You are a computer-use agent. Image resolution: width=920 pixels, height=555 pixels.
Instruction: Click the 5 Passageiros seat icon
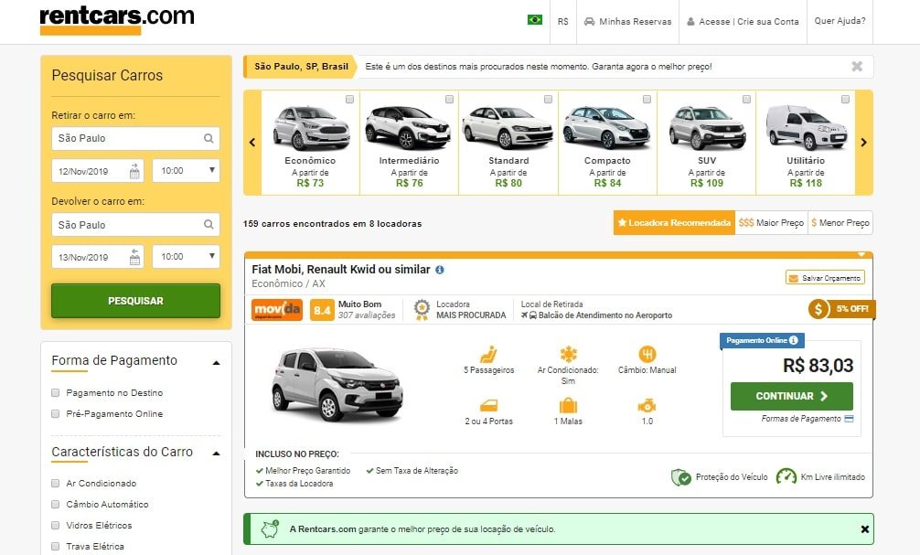point(488,355)
